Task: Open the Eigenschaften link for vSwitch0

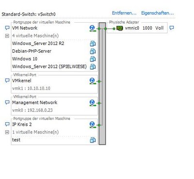Action: tap(158, 13)
